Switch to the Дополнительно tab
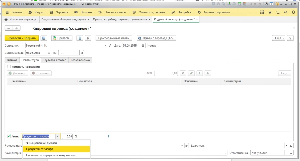300x161 pixels. [x=80, y=60]
